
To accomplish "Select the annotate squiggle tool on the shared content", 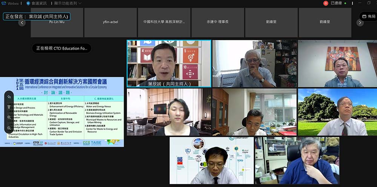I will [x=9, y=97].
